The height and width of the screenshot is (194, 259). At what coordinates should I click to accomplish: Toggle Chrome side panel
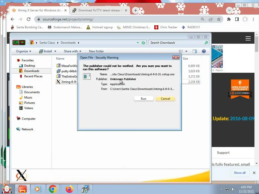(237, 19)
